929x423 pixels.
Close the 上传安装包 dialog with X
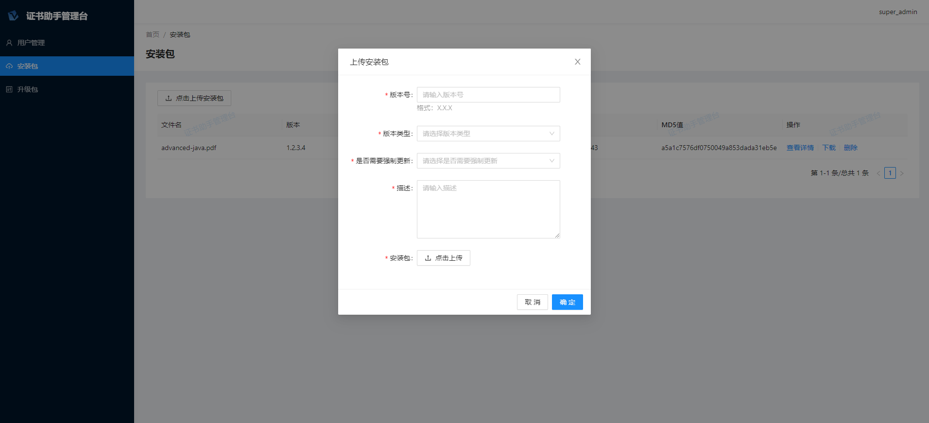click(577, 62)
